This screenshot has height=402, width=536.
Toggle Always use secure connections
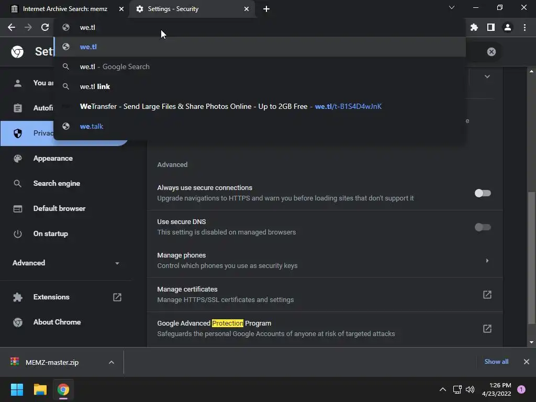(483, 193)
